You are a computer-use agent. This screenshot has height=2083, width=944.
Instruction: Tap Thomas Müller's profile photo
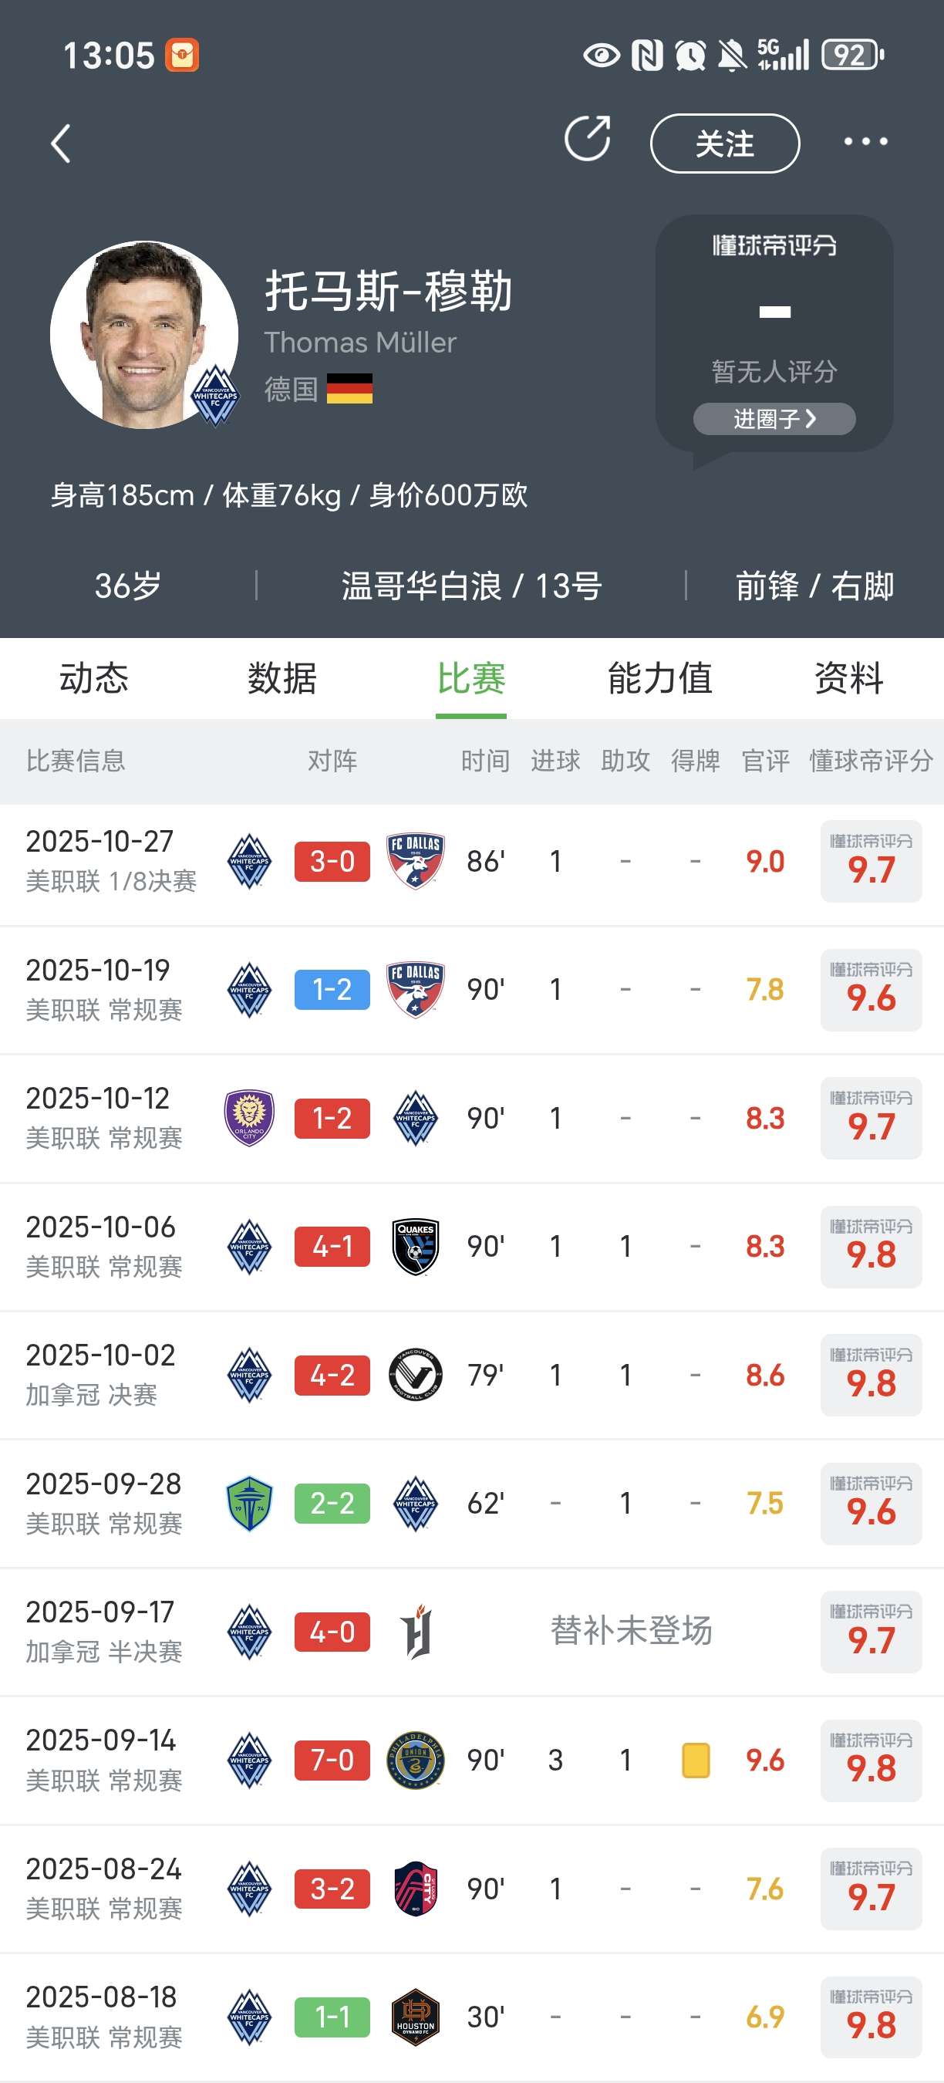(144, 335)
